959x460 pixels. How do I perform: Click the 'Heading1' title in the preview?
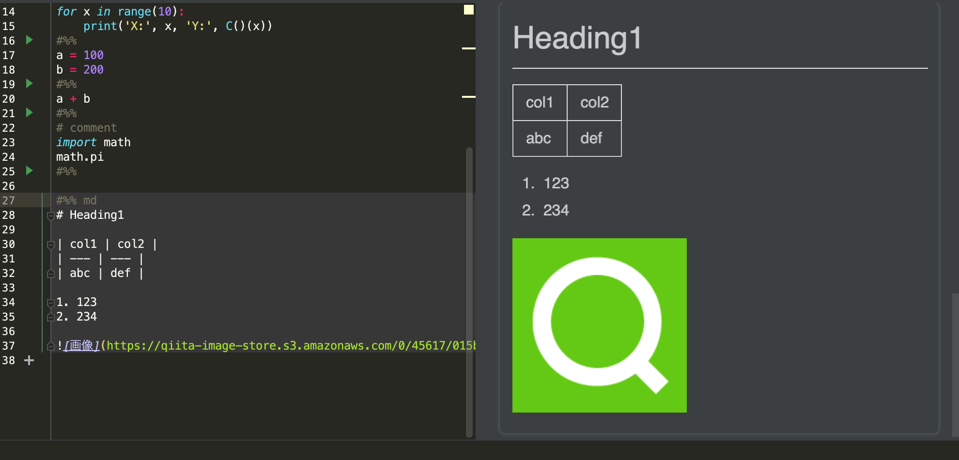(x=577, y=38)
